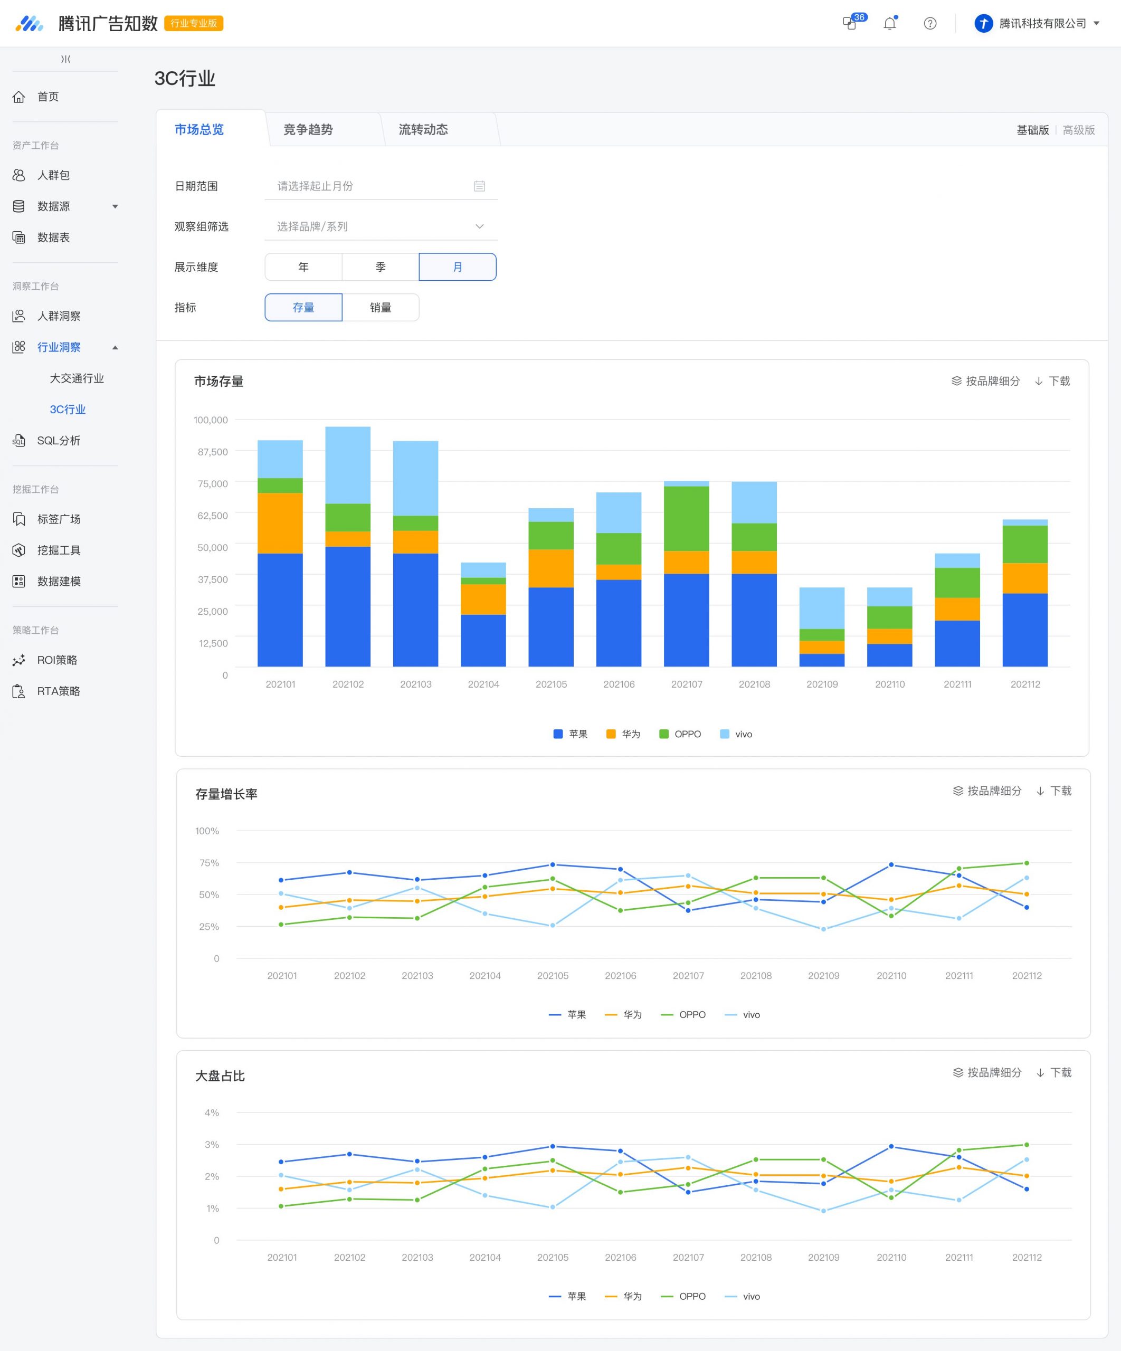Collapse the sidebar with the top toggle icon
Image resolution: width=1121 pixels, height=1351 pixels.
click(65, 59)
